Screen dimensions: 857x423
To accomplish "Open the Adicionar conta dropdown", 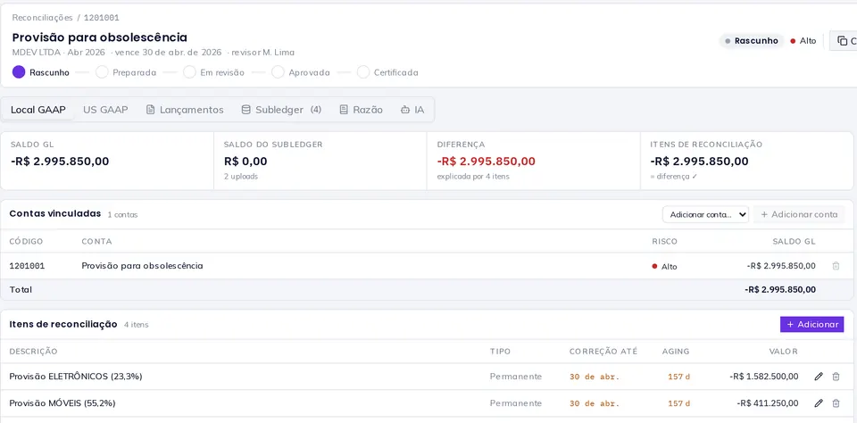I will click(705, 215).
